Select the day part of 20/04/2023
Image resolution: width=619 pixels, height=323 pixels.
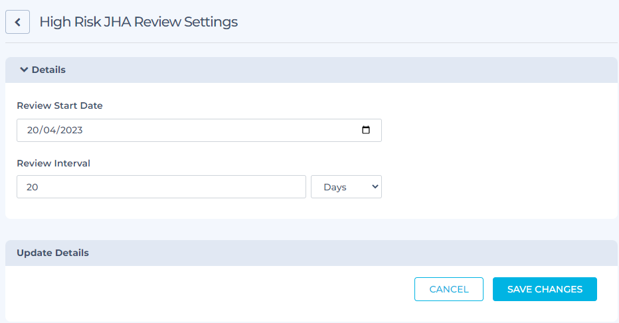tap(33, 130)
